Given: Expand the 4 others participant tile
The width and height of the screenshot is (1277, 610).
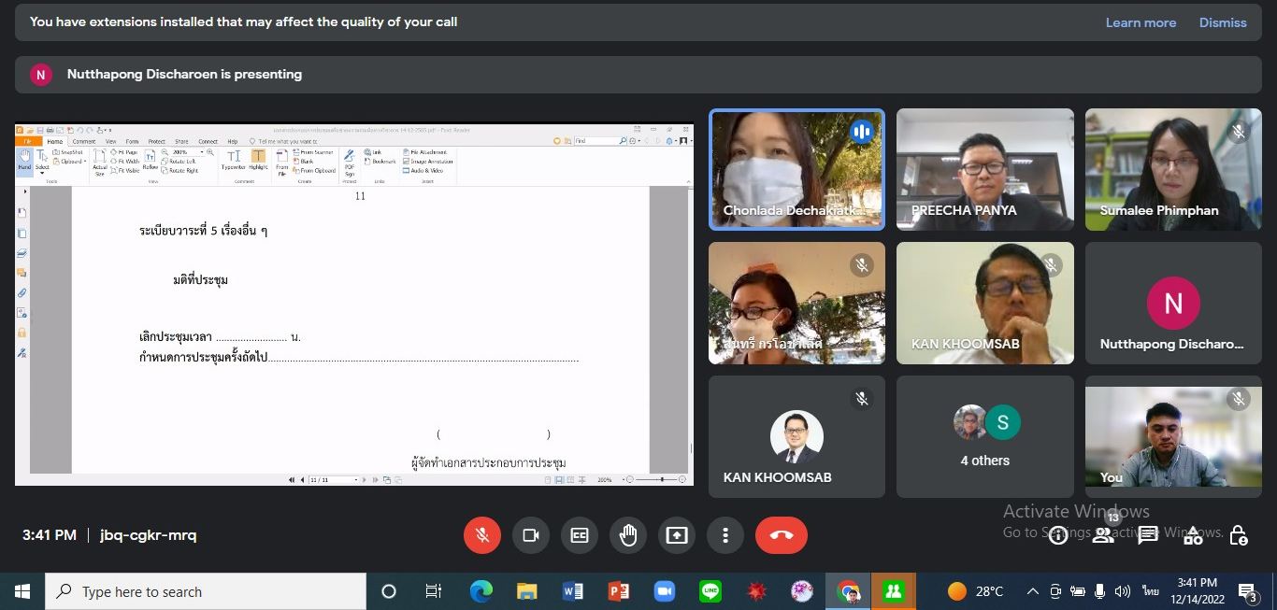Looking at the screenshot, I should (x=984, y=437).
